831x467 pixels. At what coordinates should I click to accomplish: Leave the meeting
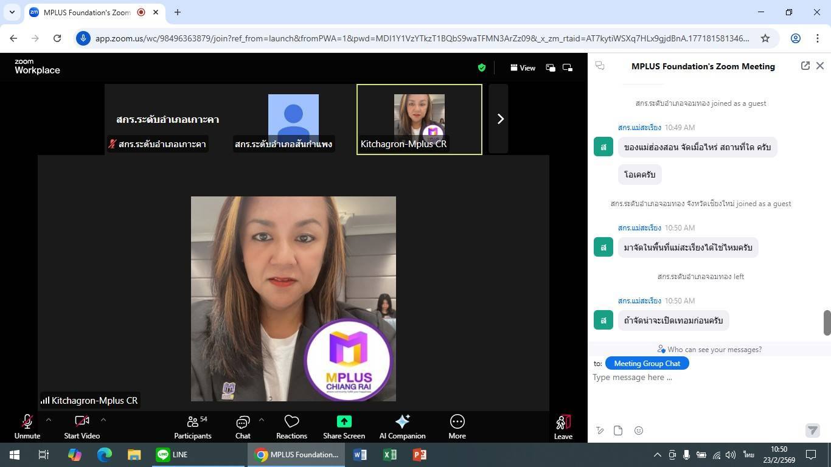[x=563, y=424]
